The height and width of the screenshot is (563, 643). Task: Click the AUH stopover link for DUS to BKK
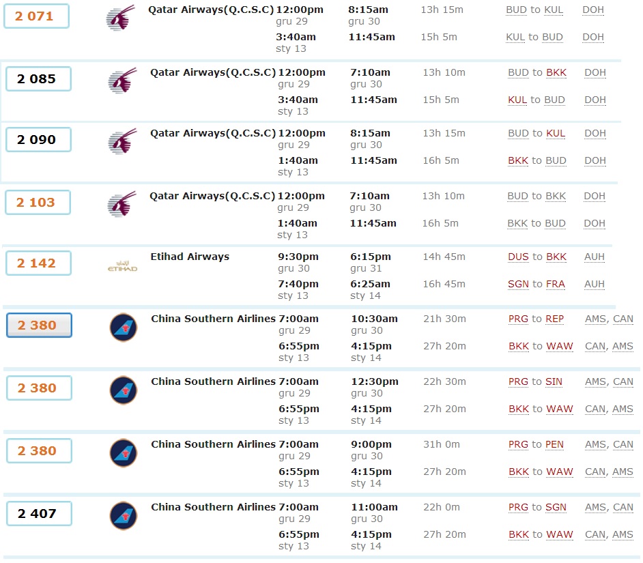595,257
